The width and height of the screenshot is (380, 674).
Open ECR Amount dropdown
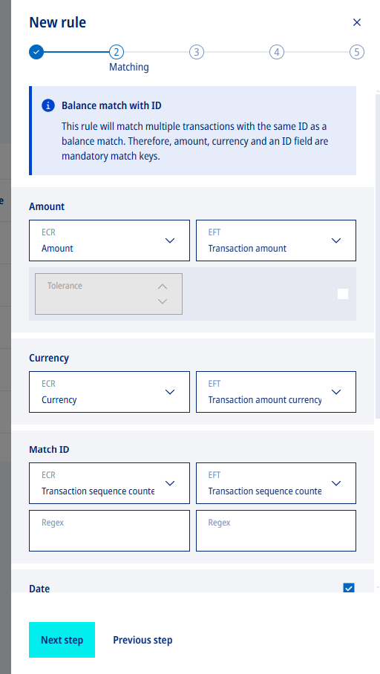coord(109,241)
